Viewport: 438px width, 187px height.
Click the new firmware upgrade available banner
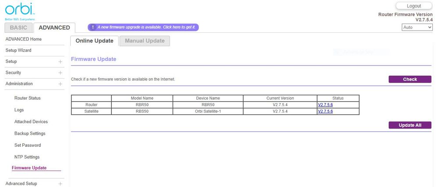coord(143,27)
